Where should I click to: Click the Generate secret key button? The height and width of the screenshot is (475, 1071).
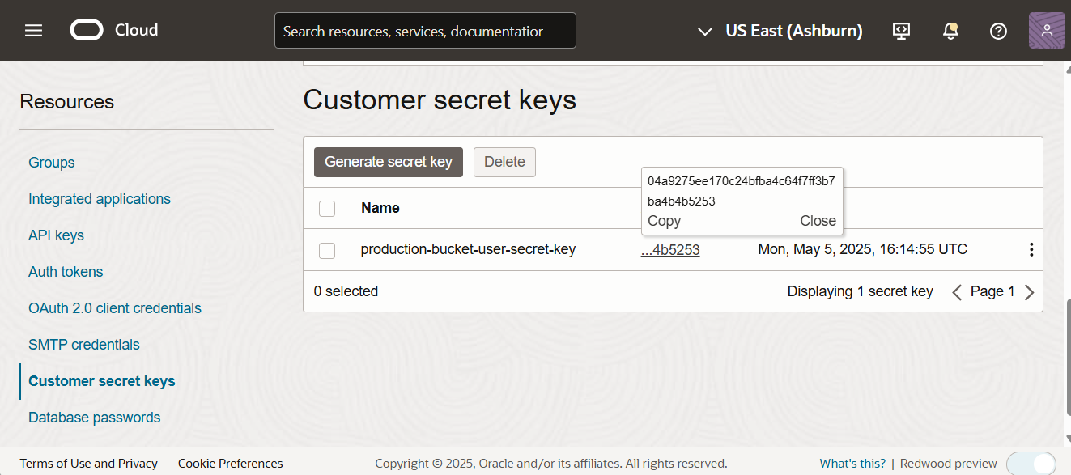(x=389, y=162)
